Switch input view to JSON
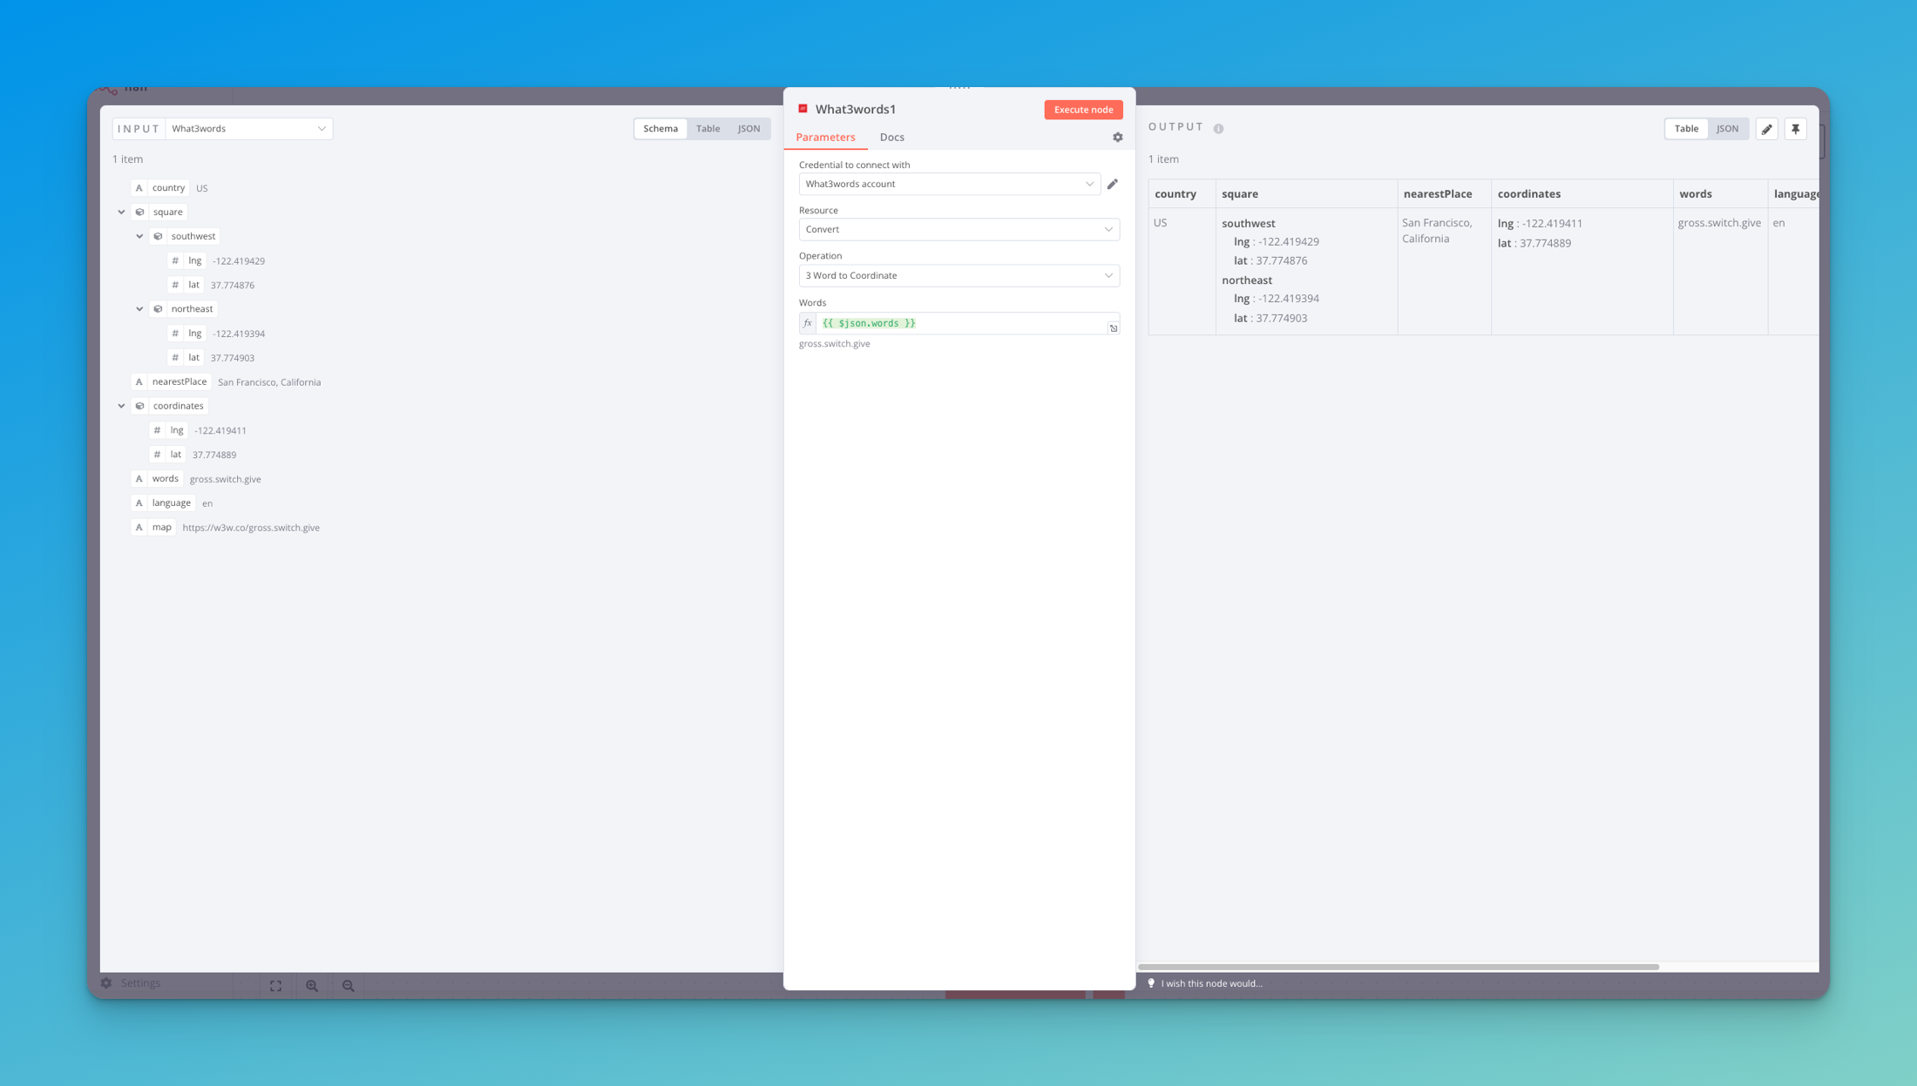 pyautogui.click(x=749, y=129)
